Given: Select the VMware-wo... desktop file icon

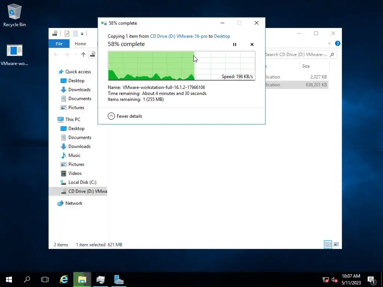Looking at the screenshot, I should 15,55.
